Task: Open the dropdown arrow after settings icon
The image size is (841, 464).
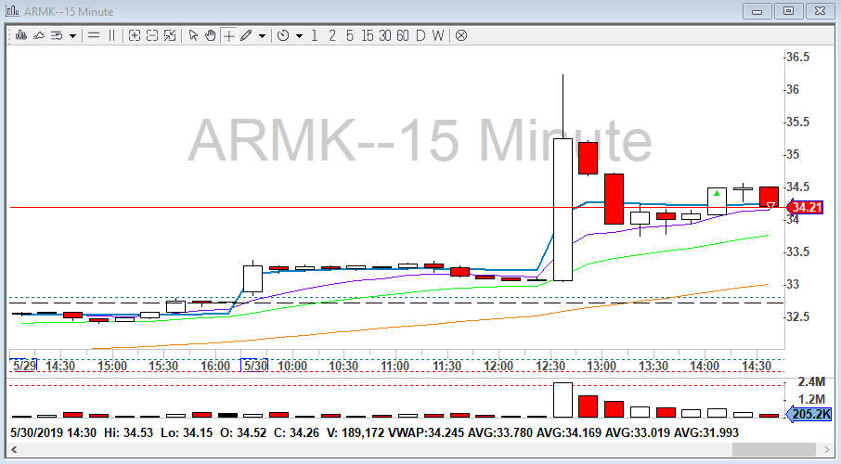Action: click(72, 36)
